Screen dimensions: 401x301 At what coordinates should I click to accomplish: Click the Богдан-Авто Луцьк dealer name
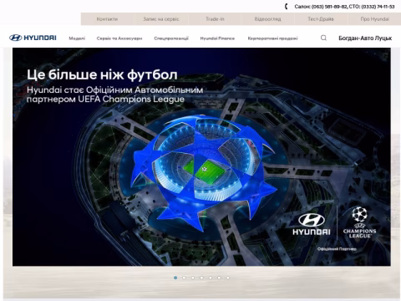365,38
